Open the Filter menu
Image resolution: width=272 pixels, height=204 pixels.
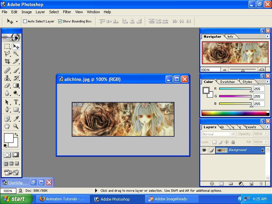[67, 12]
